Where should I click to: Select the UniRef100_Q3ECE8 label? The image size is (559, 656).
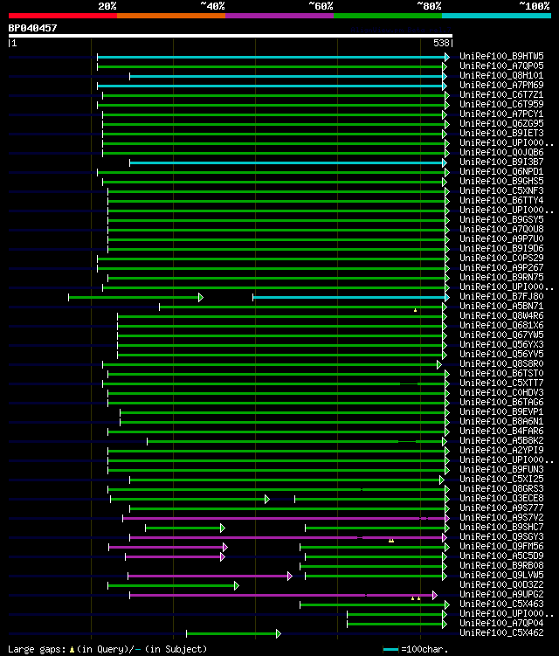pos(501,499)
